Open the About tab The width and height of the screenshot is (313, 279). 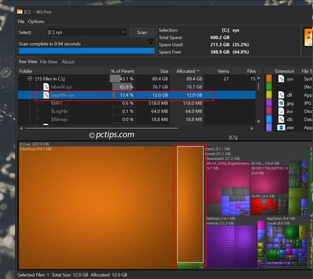tap(68, 62)
